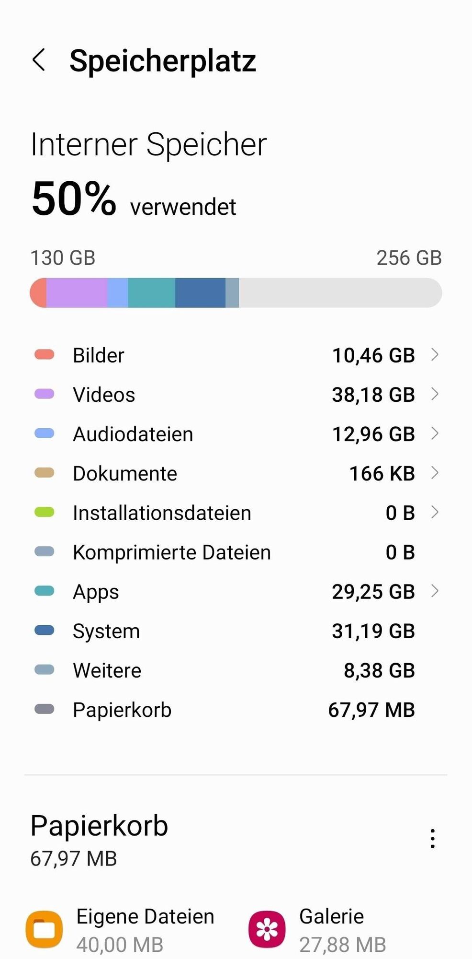Tap the green Installationsdateien color indicator
This screenshot has width=472, height=959.
coord(45,512)
